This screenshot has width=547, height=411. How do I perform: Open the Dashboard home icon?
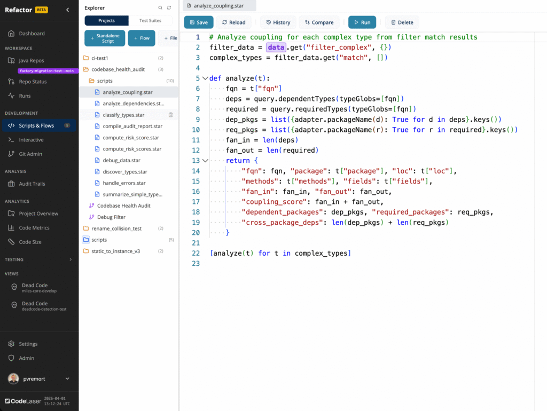tap(11, 34)
